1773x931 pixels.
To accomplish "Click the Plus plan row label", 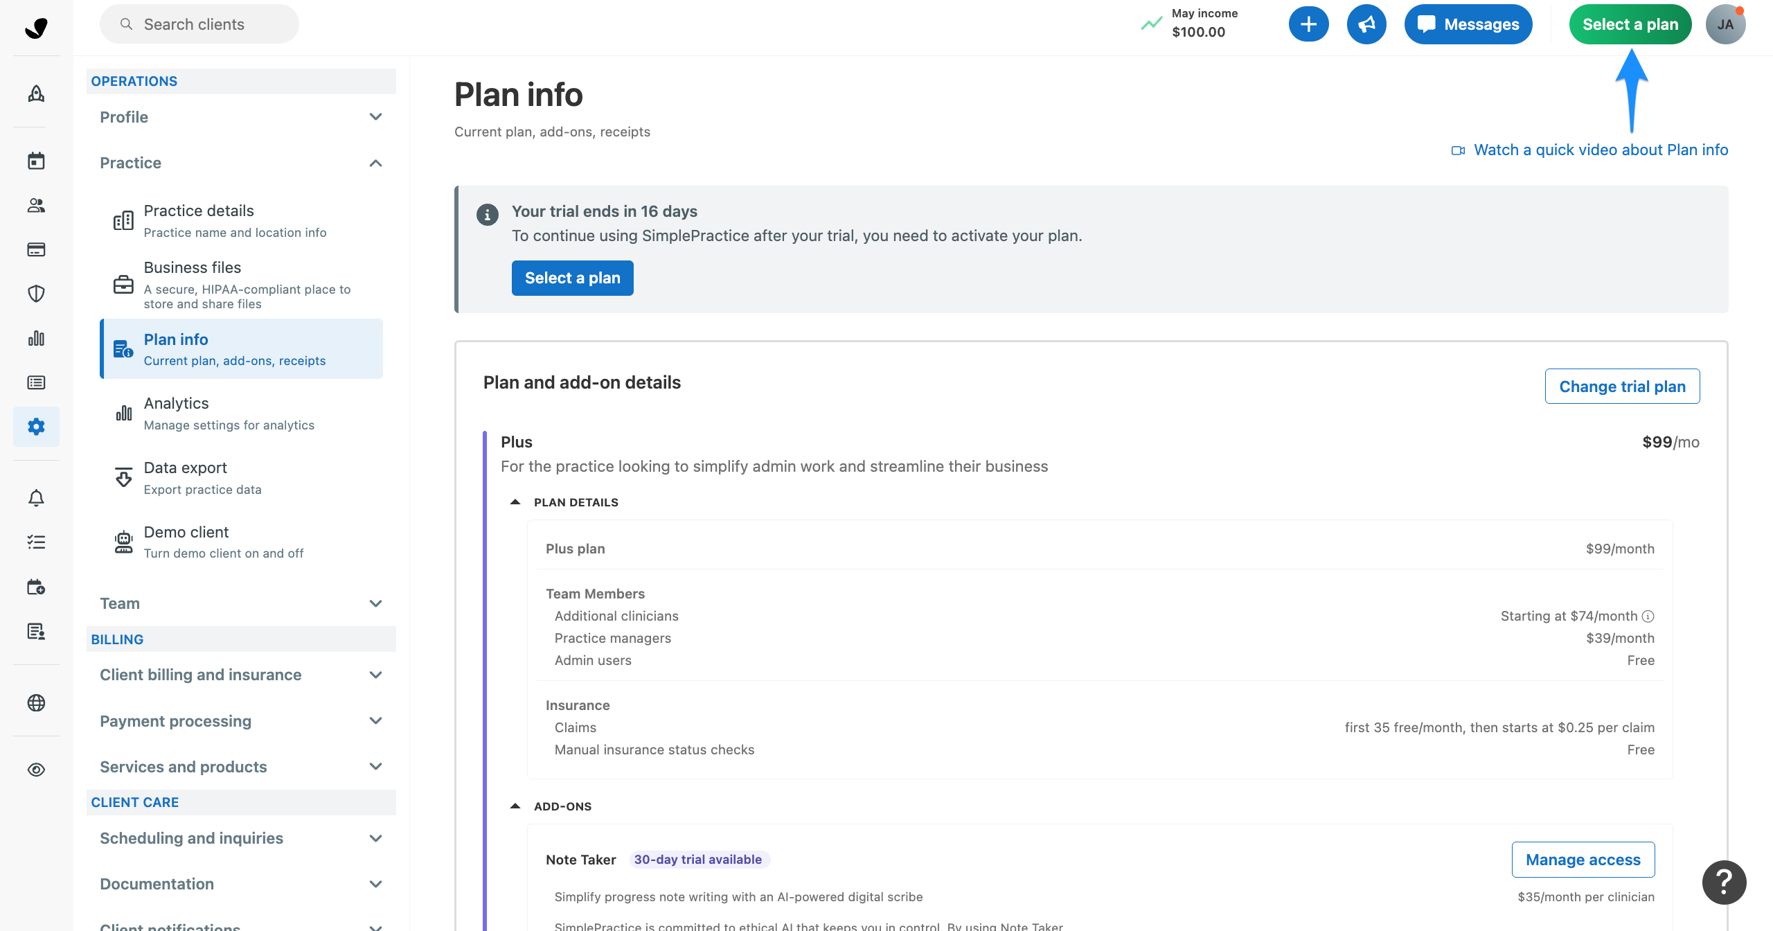I will click(576, 549).
